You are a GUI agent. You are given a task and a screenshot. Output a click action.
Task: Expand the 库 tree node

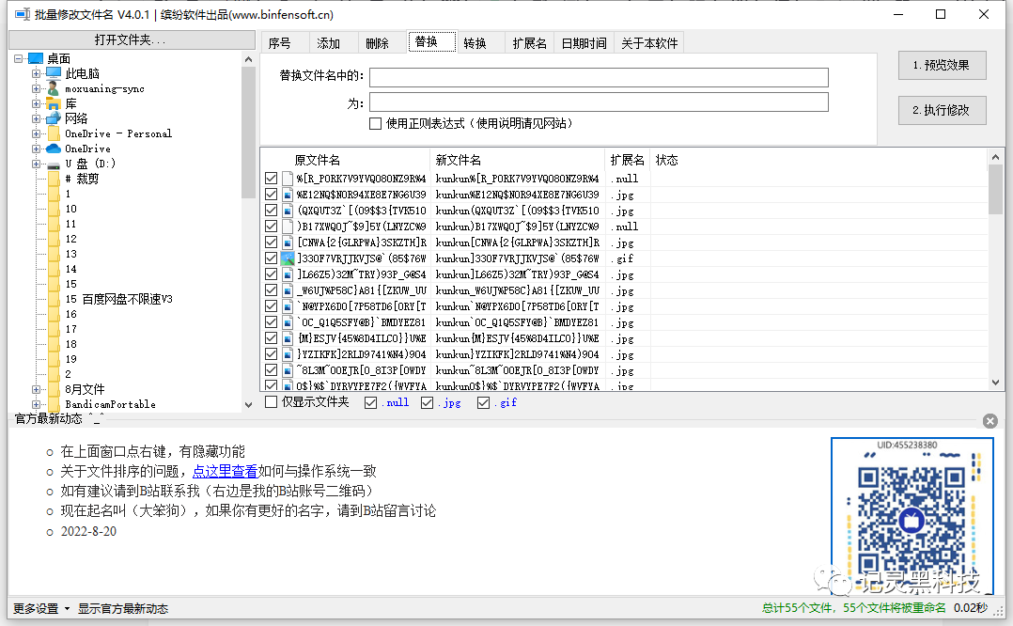click(x=36, y=103)
